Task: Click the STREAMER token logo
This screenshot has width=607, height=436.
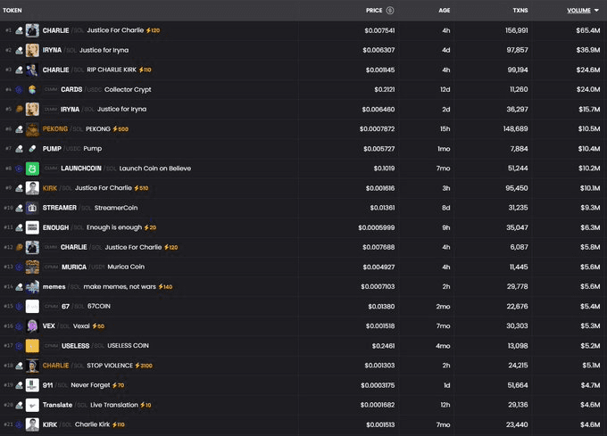Action: (x=32, y=208)
